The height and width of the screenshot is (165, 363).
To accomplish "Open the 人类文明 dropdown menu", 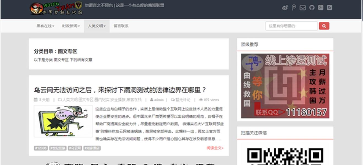I will pos(97,26).
